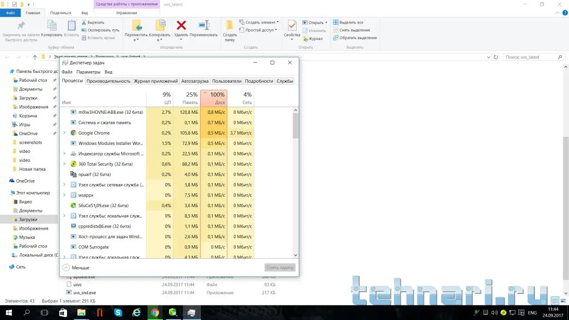Screen dimensions: 569x320
Task: Expand the 360 Total Security process
Action: pos(64,164)
